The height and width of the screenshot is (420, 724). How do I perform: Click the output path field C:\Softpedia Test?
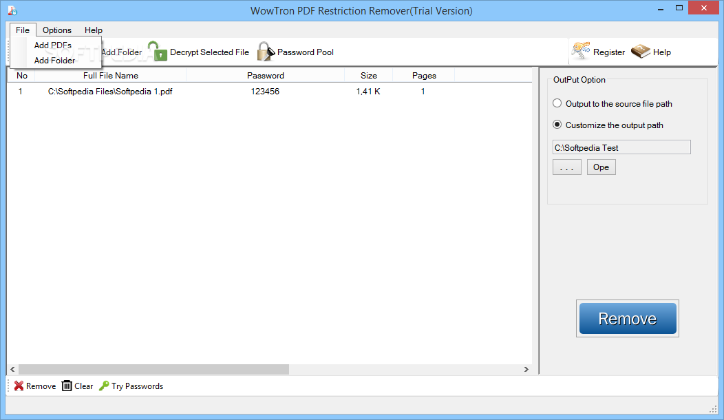coord(621,147)
